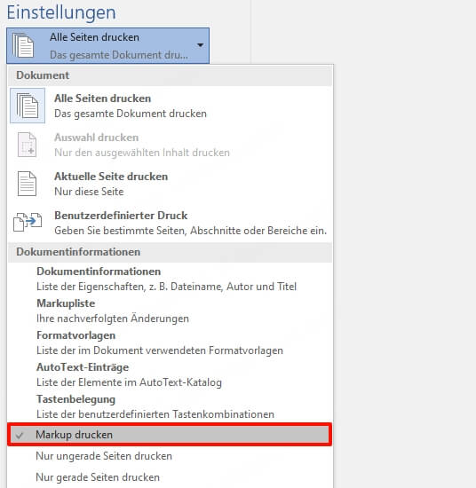Choose 'AutoText-Einträge' entry
This screenshot has height=488, width=476.
point(171,374)
